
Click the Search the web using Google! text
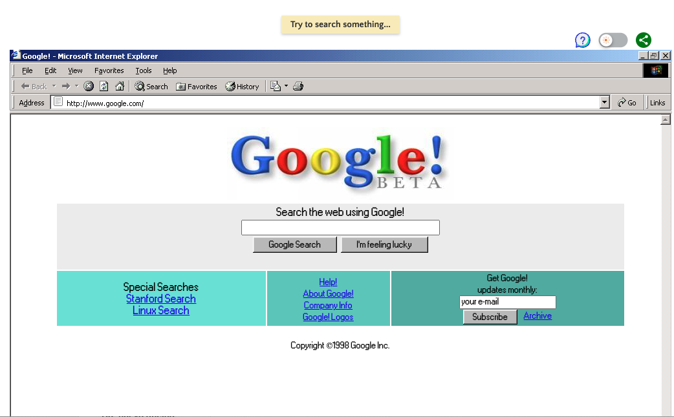(340, 211)
